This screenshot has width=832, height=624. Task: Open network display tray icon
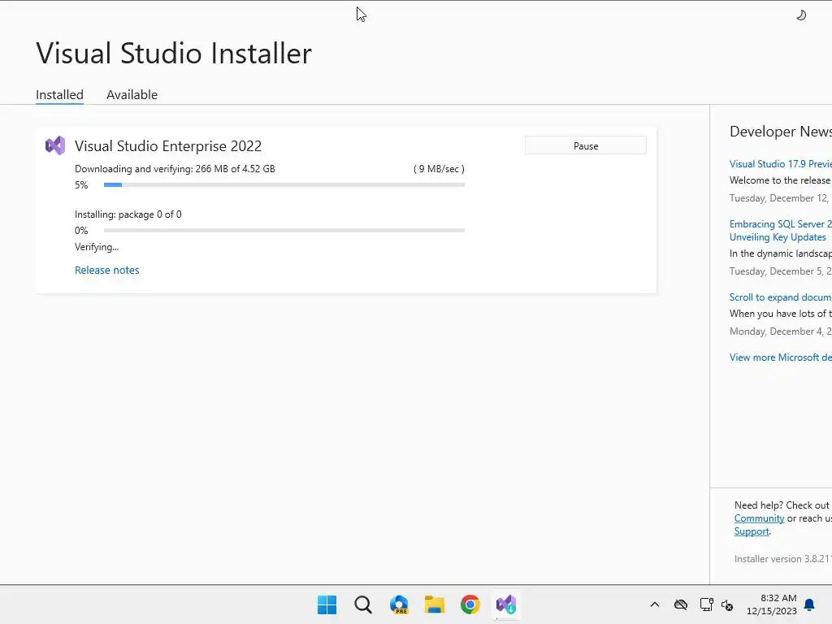(706, 604)
